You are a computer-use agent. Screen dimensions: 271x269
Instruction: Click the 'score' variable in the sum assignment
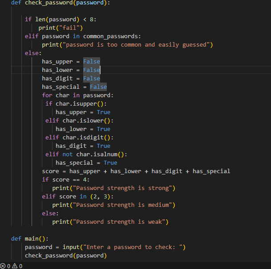(x=50, y=171)
